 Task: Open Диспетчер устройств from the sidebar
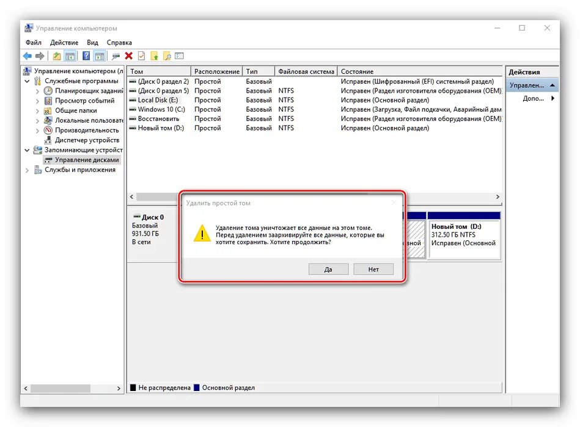coord(86,140)
